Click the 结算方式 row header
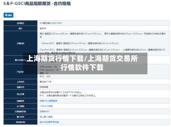This screenshot has height=127, width=171. [21, 87]
